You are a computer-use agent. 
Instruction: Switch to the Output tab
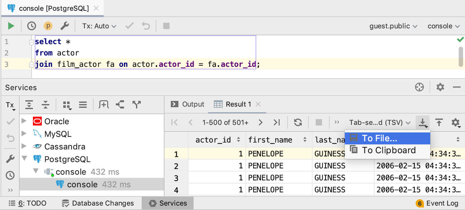187,104
